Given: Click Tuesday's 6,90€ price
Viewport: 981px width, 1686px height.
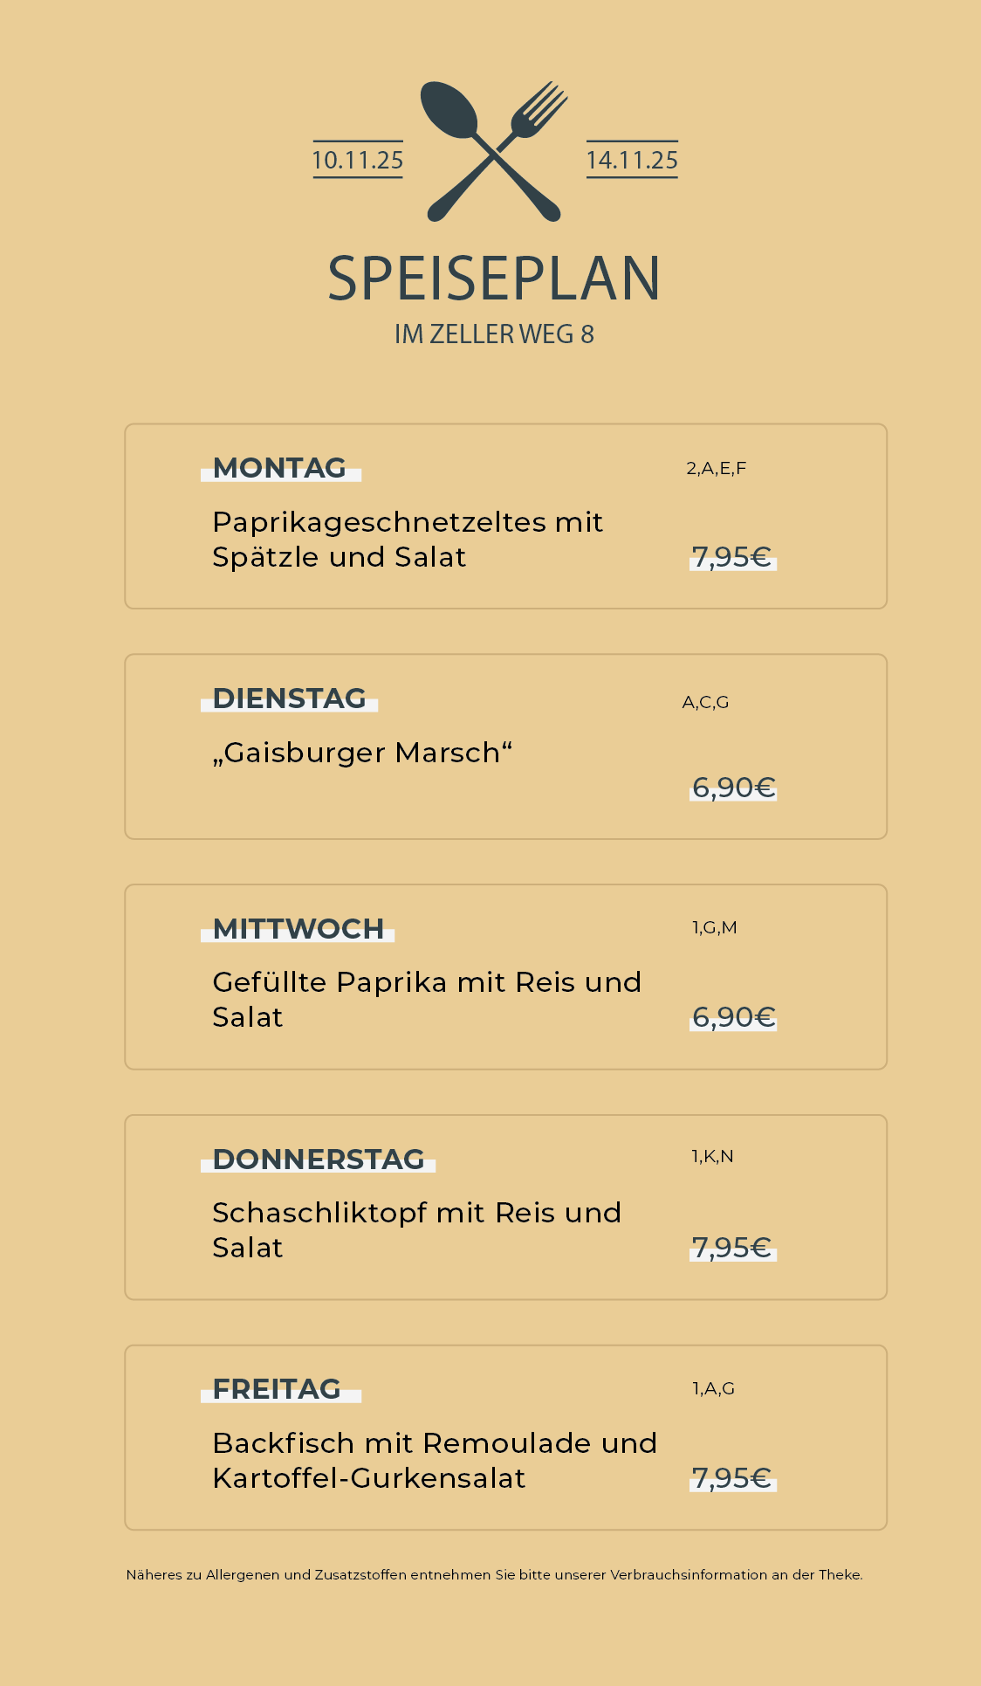Looking at the screenshot, I should coord(733,788).
